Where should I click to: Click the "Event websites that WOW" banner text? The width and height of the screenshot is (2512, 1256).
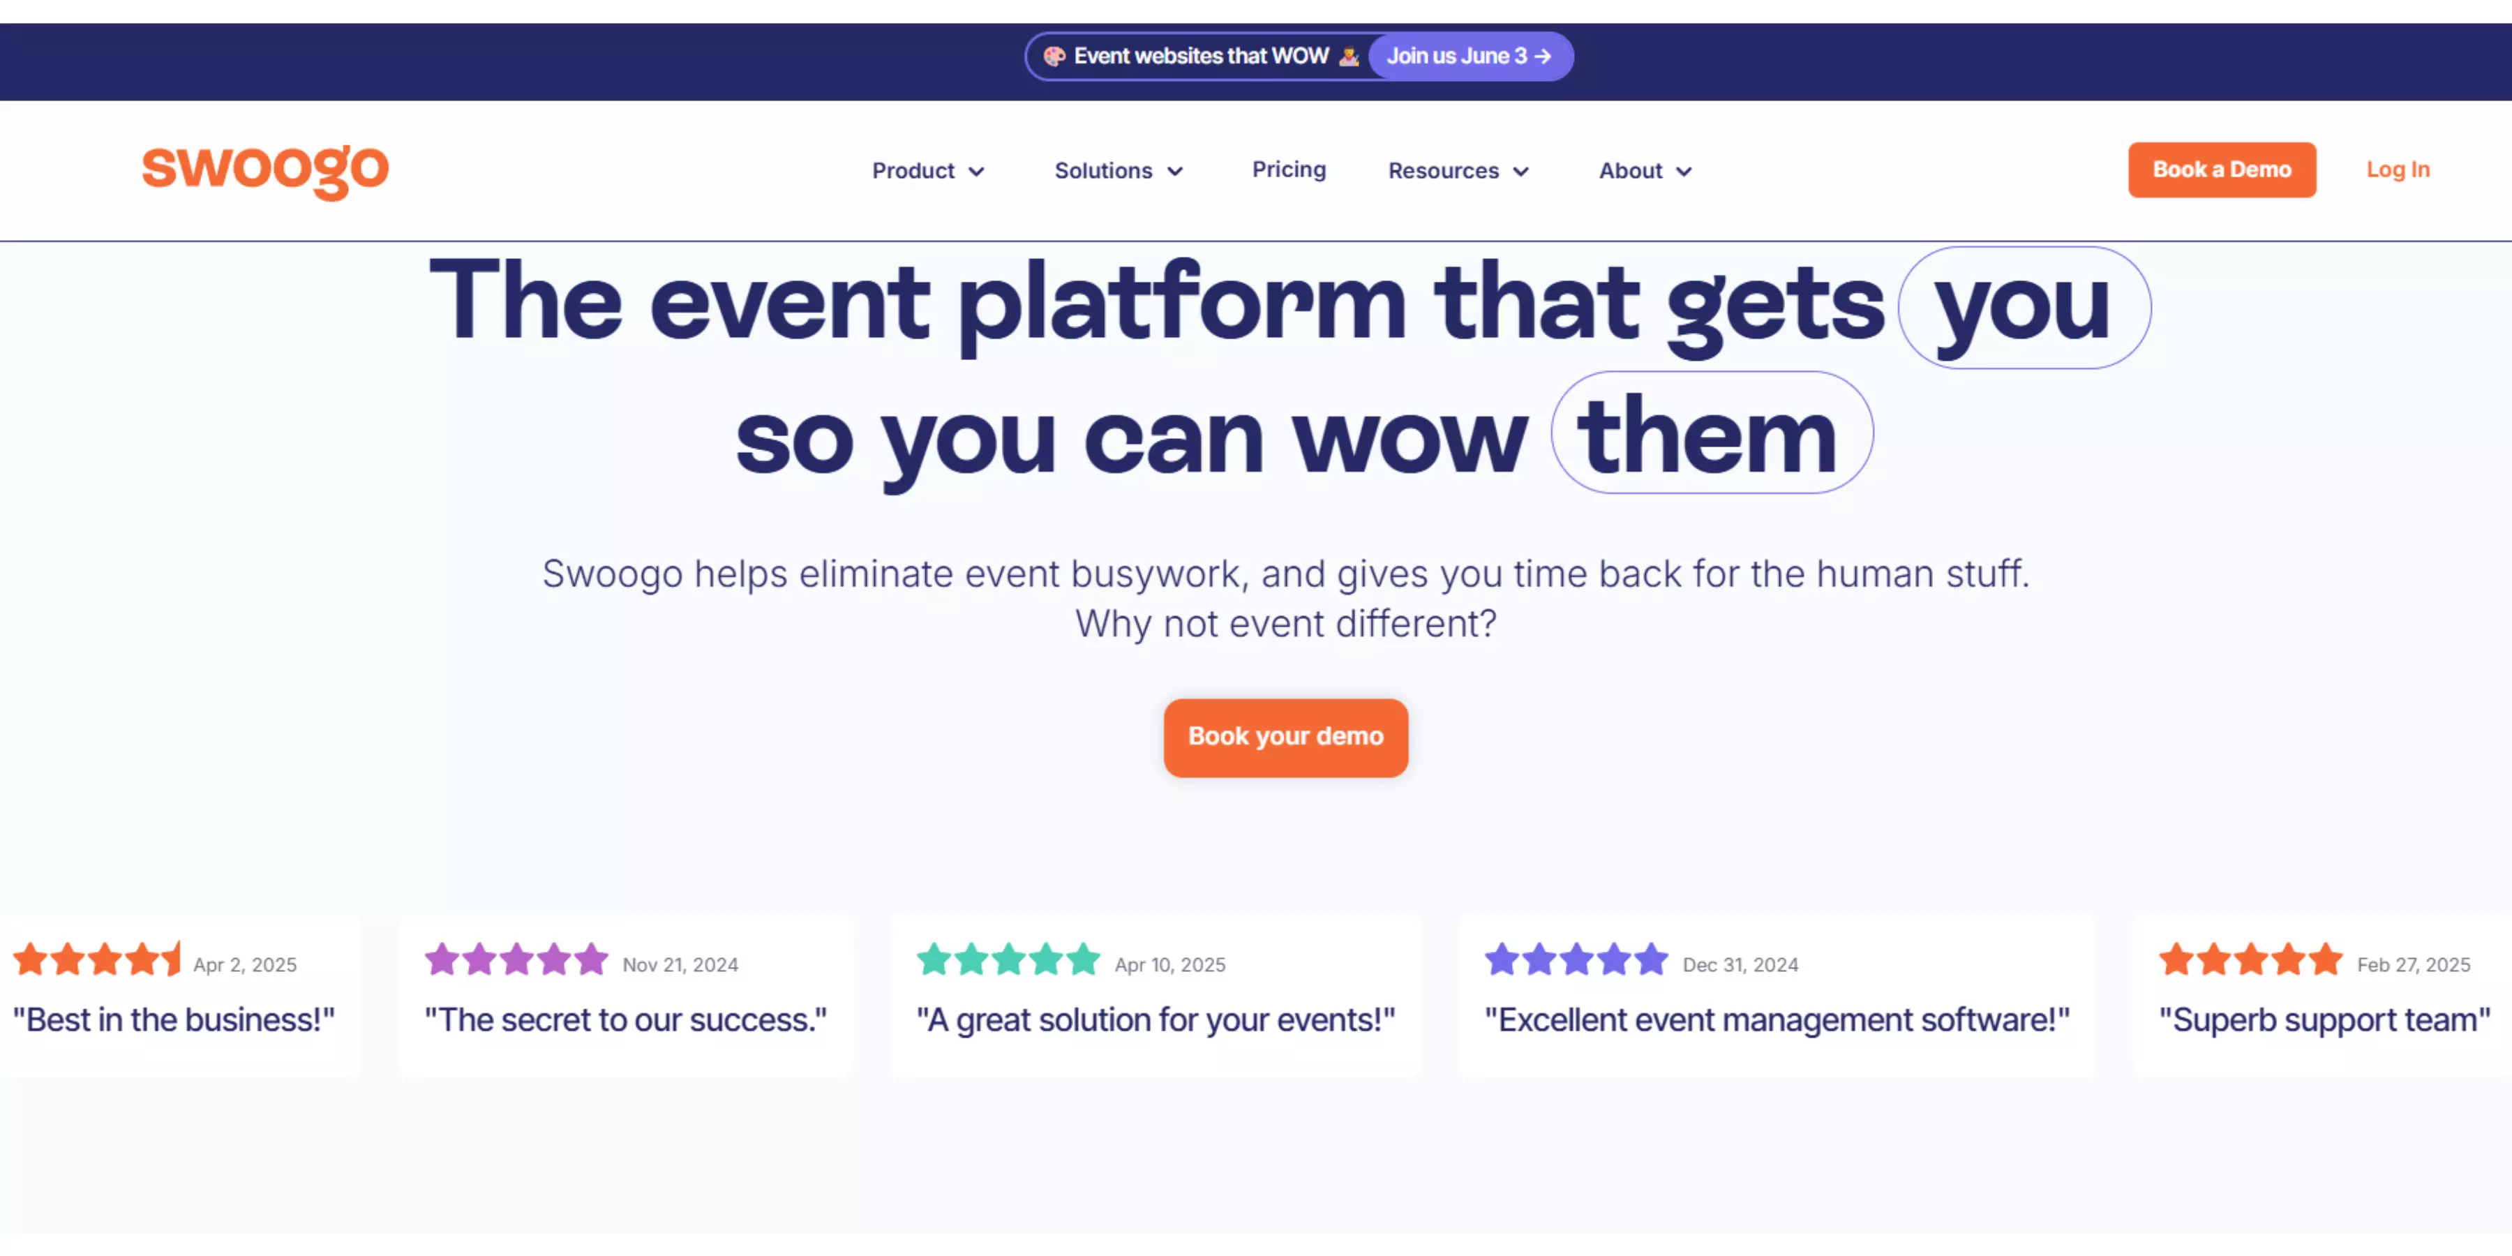[x=1200, y=57]
